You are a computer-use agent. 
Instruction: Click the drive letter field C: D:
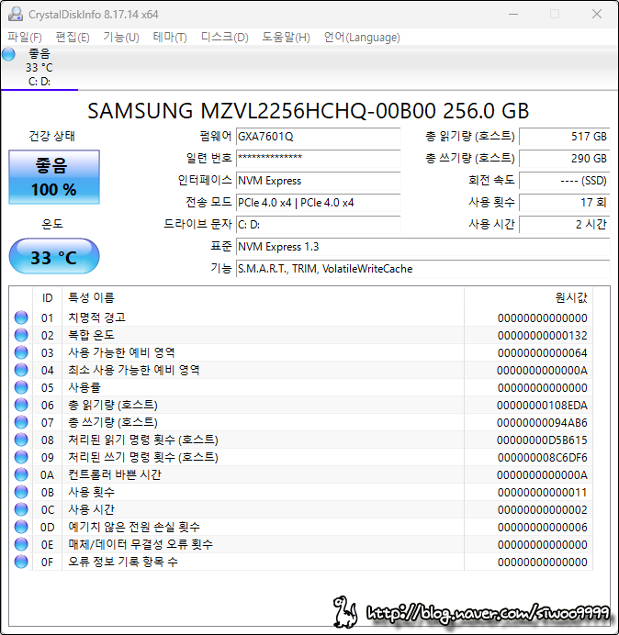click(318, 224)
